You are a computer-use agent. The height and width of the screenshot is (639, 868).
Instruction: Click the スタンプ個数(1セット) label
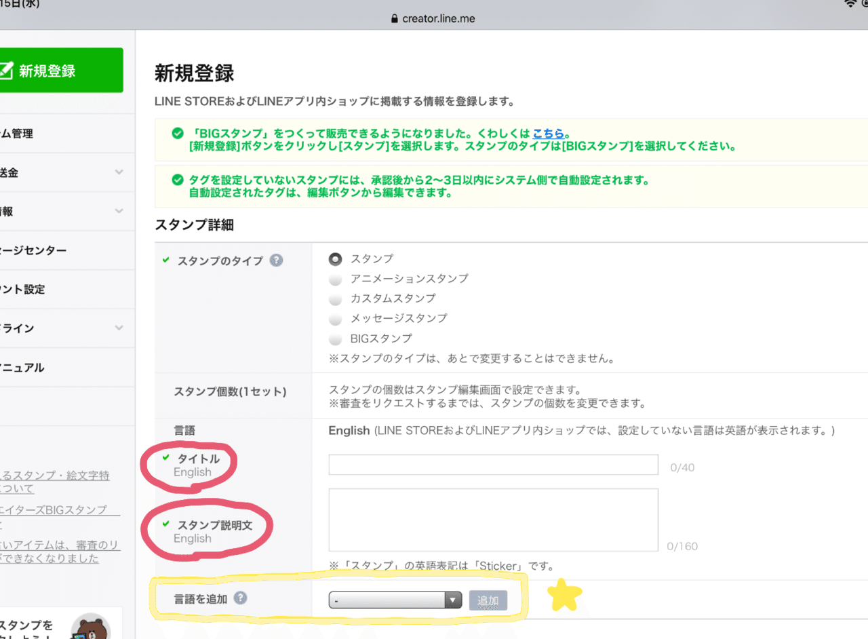pyautogui.click(x=231, y=391)
